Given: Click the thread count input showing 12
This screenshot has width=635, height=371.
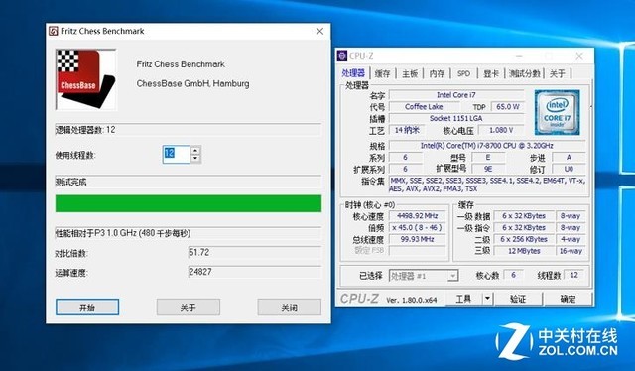Looking at the screenshot, I should [177, 155].
